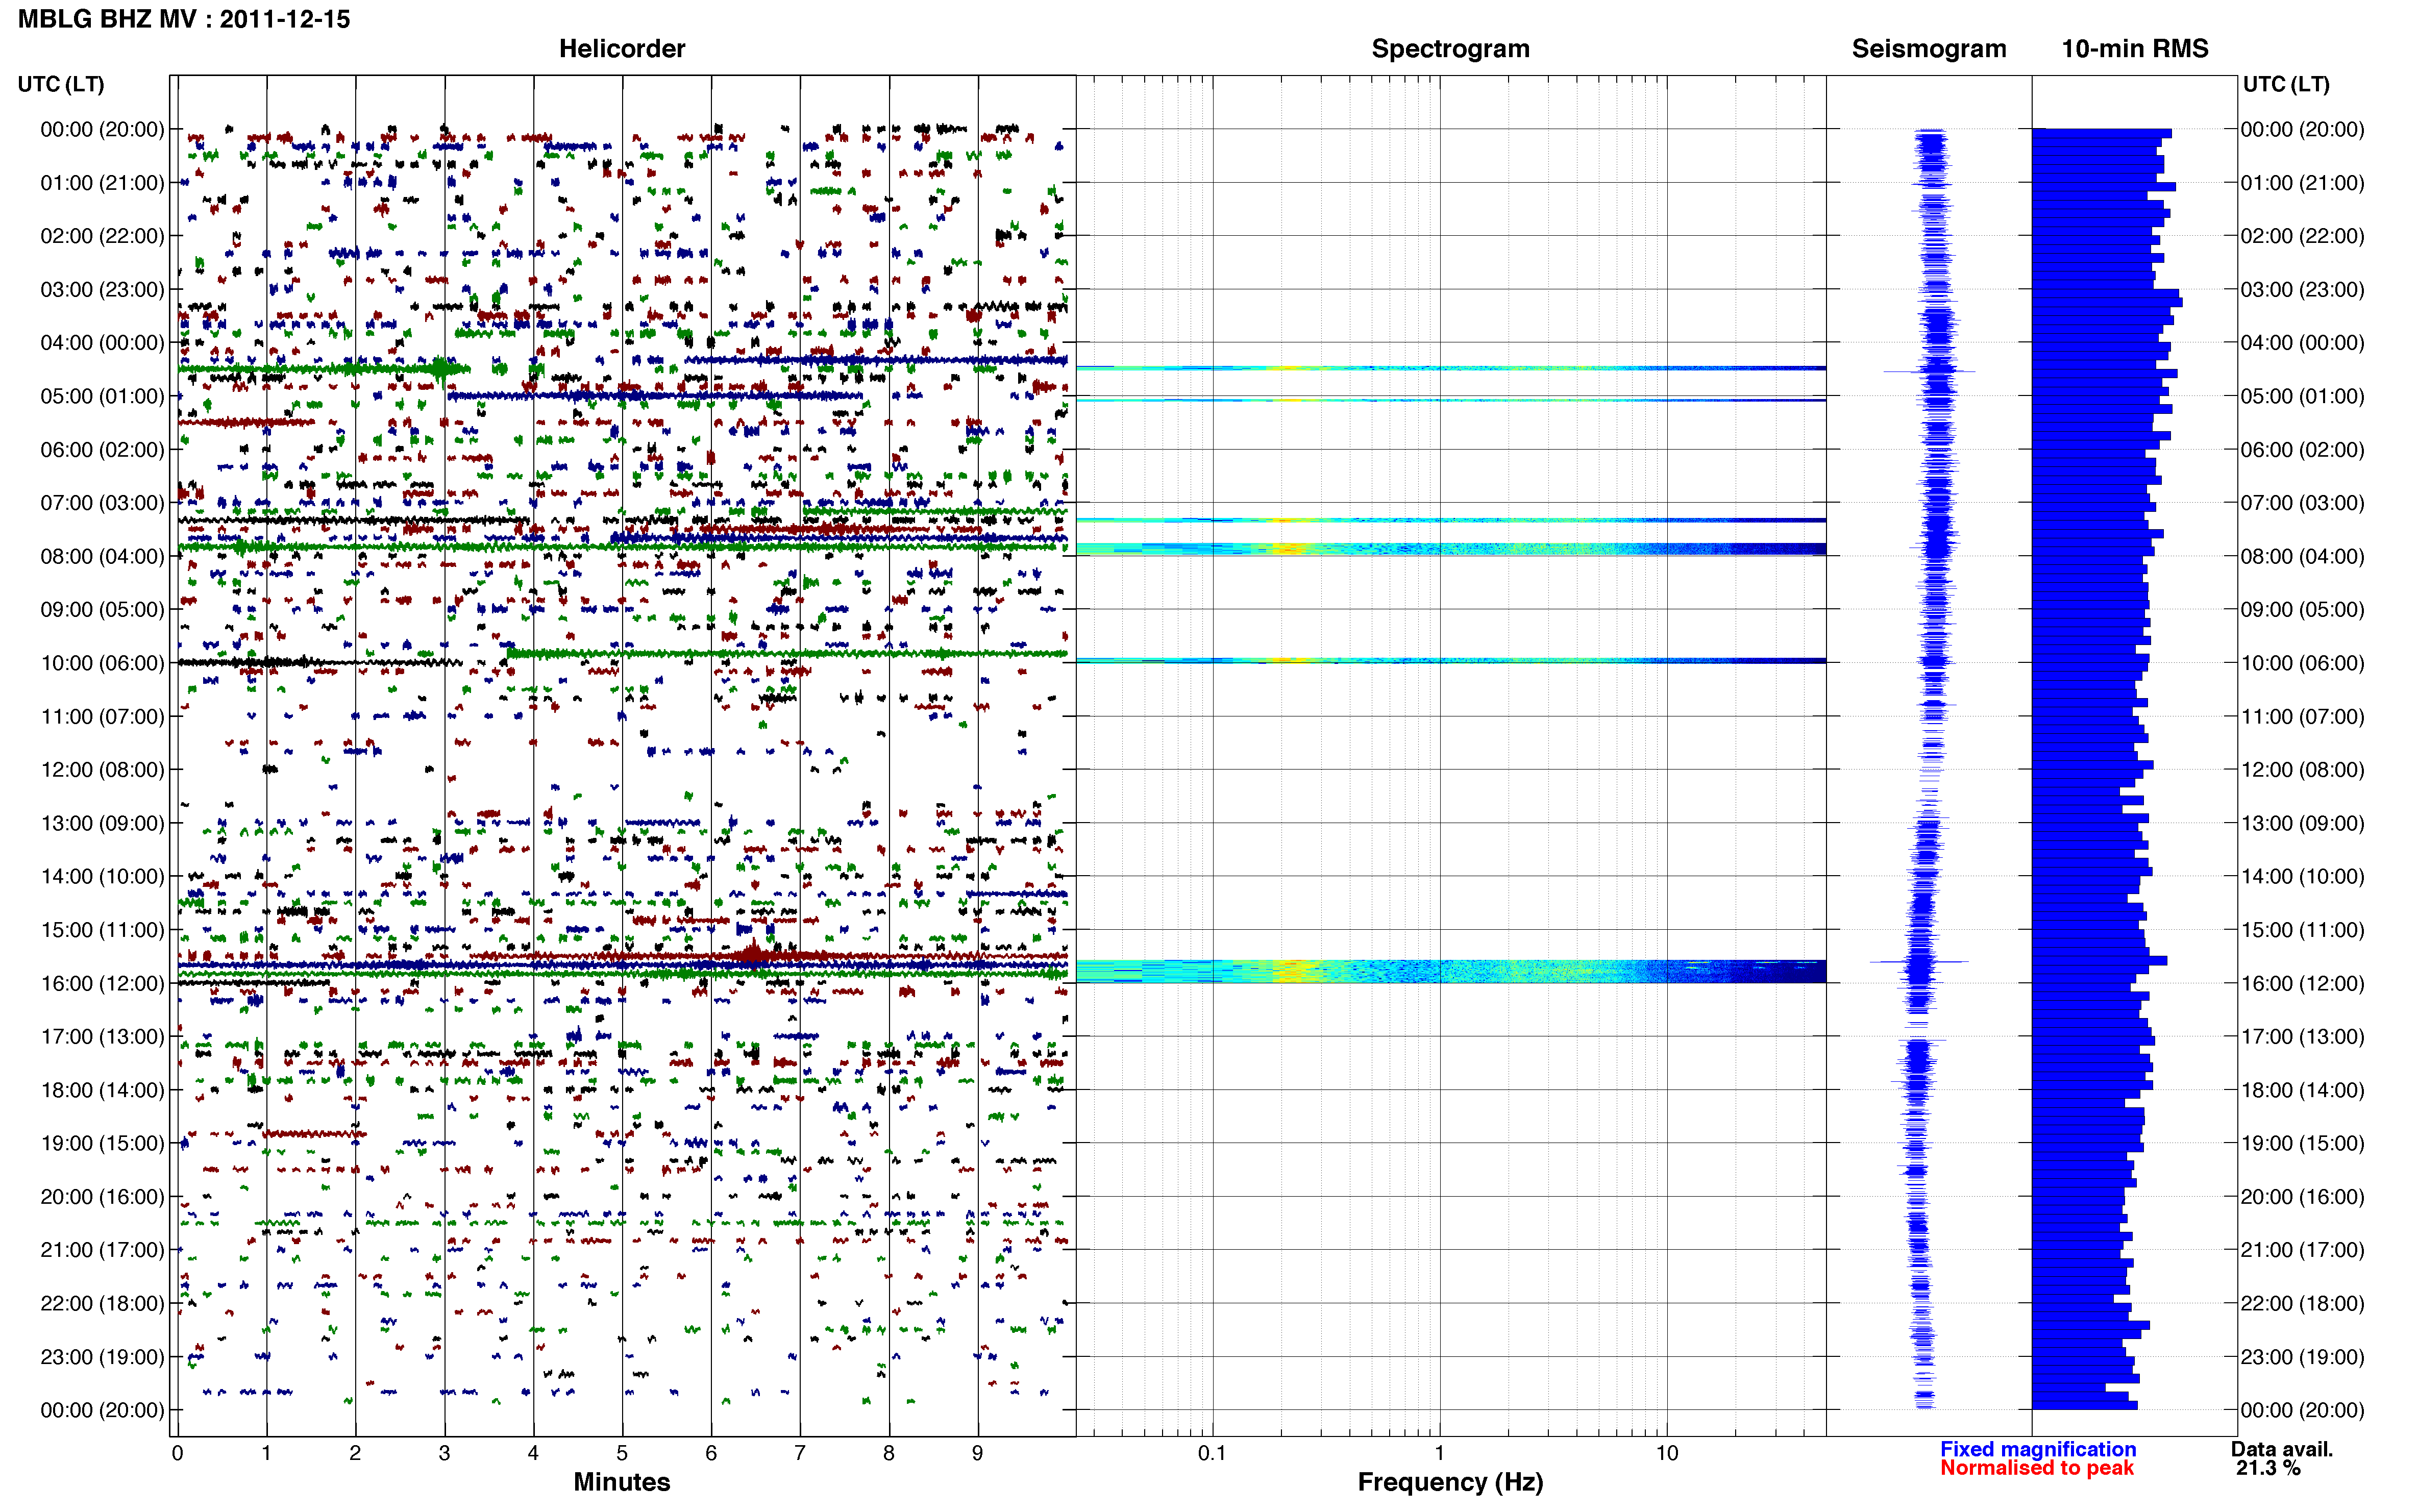Click right time label '03:00 (23:00)'
Image resolution: width=2419 pixels, height=1512 pixels.
[x=2302, y=289]
